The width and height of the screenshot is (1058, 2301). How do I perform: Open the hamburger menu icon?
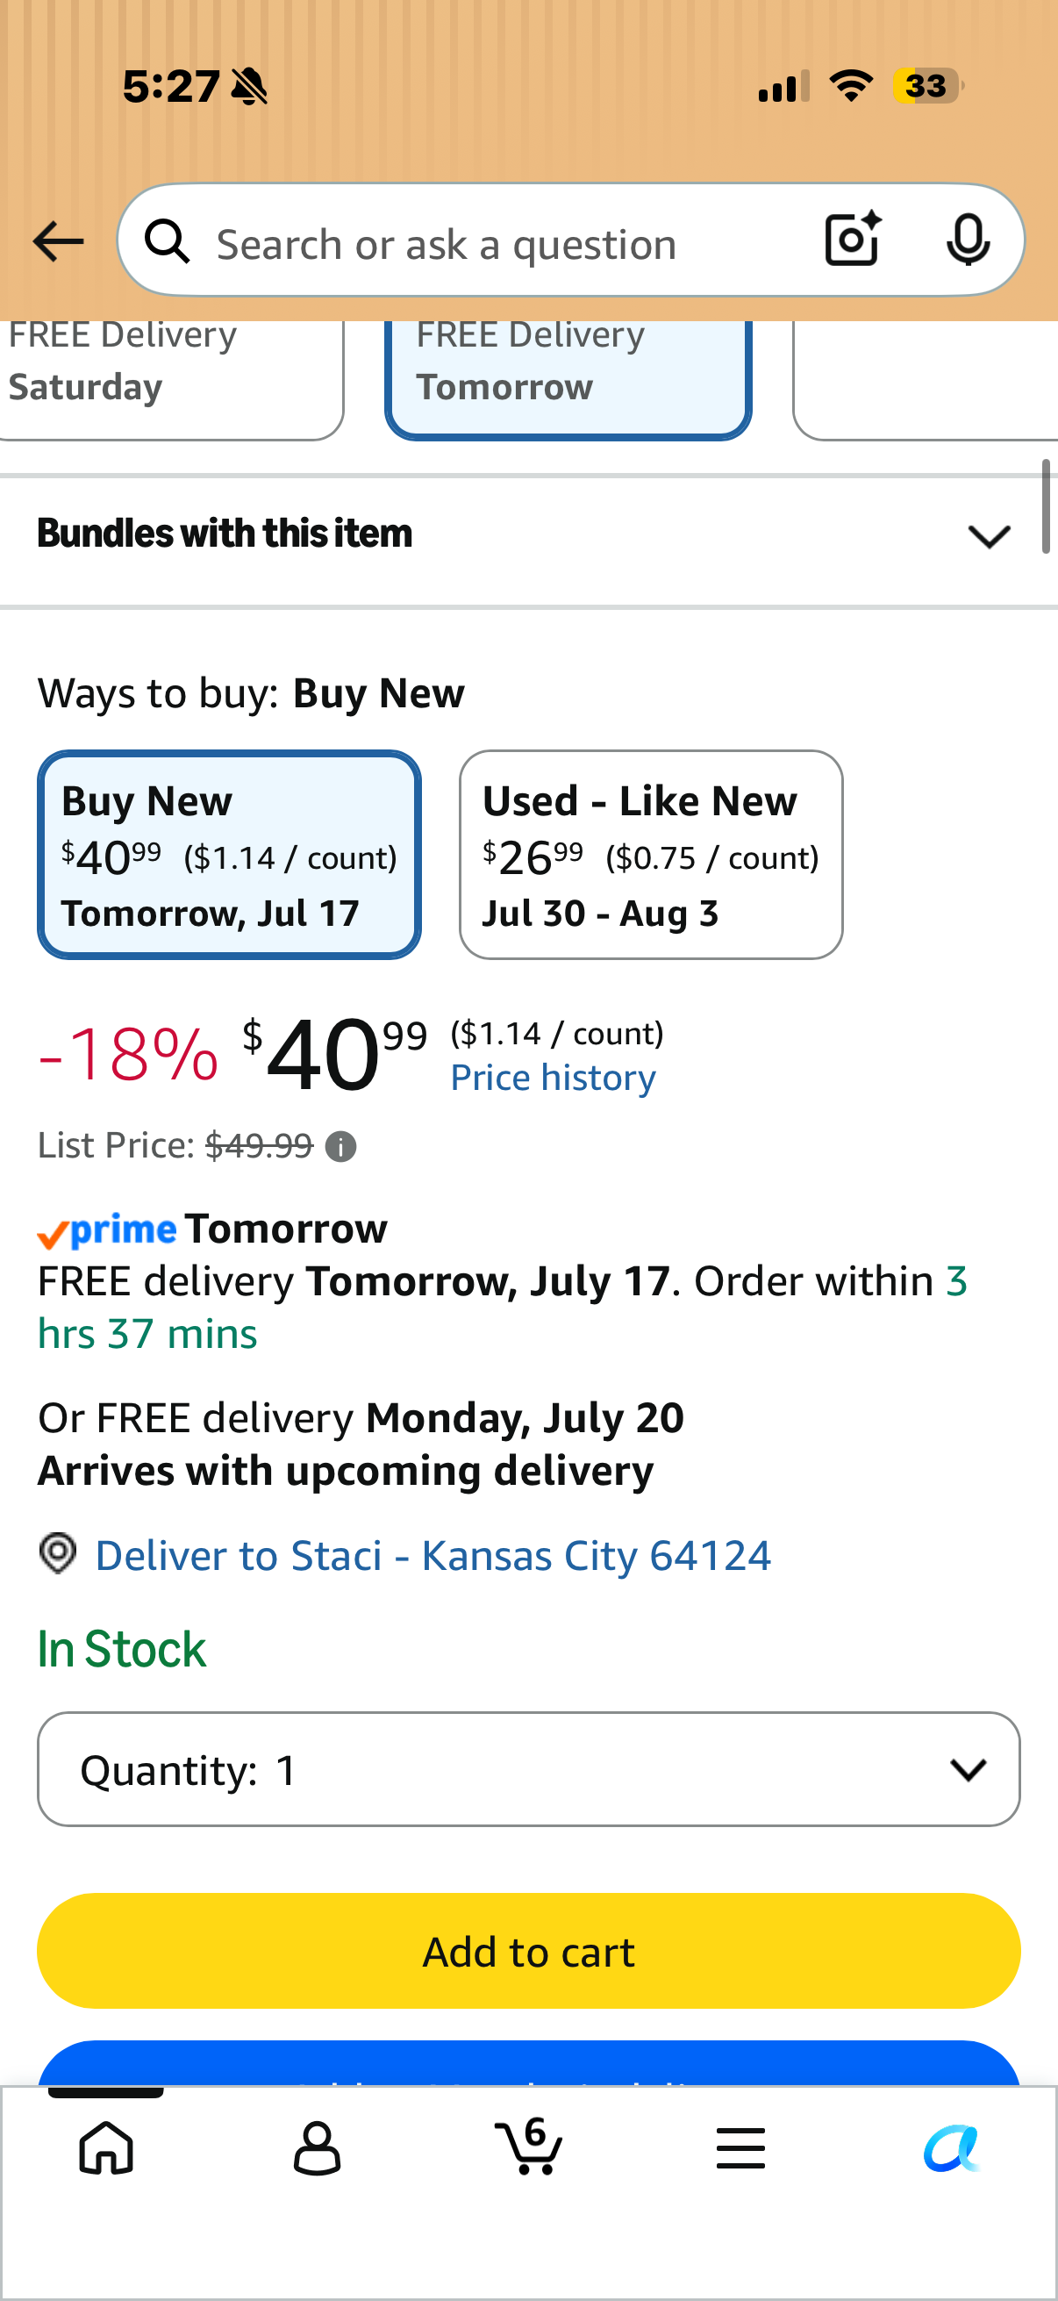[x=740, y=2148]
